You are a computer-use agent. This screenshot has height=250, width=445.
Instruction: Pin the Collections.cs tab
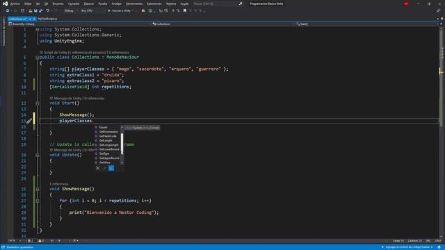click(x=30, y=19)
